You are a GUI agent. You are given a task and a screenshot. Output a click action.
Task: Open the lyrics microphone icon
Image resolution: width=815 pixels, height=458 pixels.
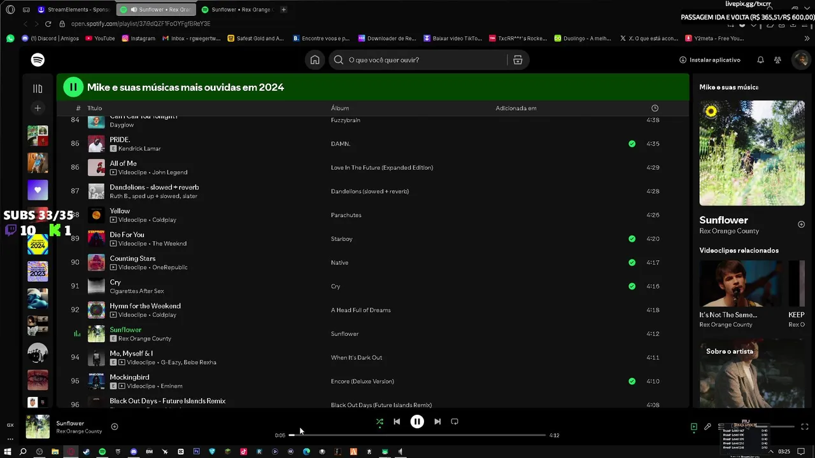[707, 427]
